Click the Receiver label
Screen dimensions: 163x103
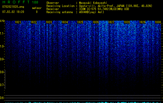[x=53, y=9]
